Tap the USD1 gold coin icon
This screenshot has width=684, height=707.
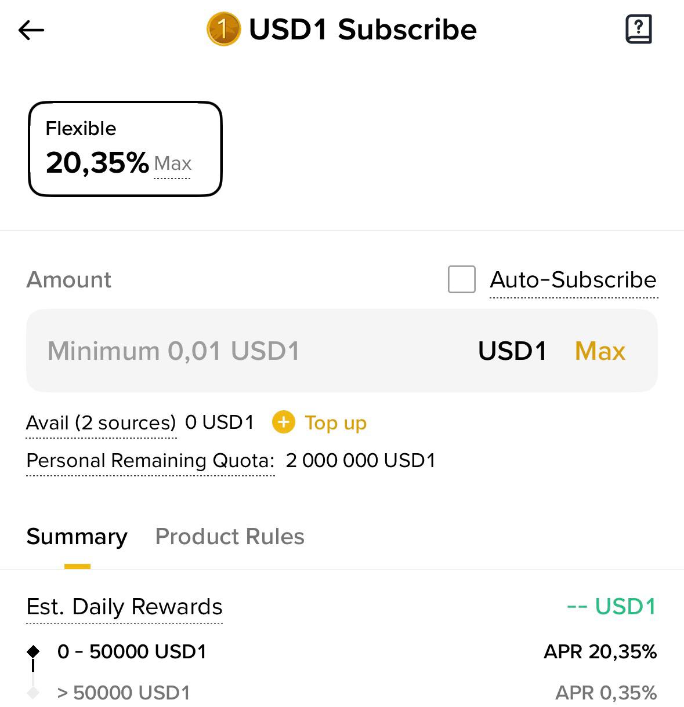click(223, 30)
